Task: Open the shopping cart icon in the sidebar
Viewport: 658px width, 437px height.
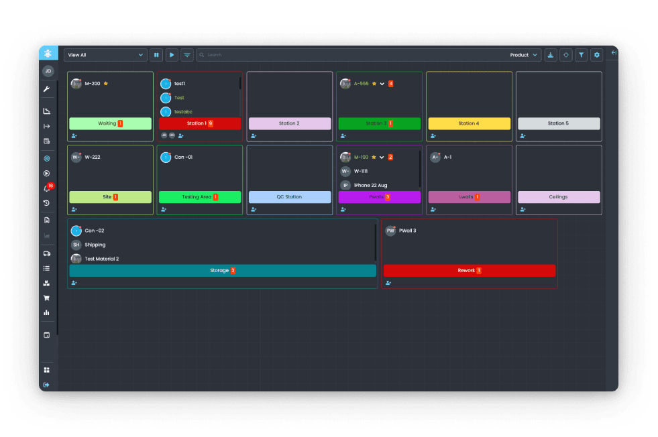Action: [47, 298]
